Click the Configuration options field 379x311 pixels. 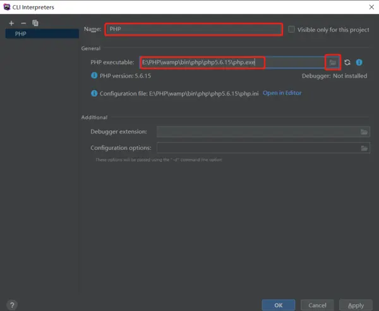click(263, 148)
